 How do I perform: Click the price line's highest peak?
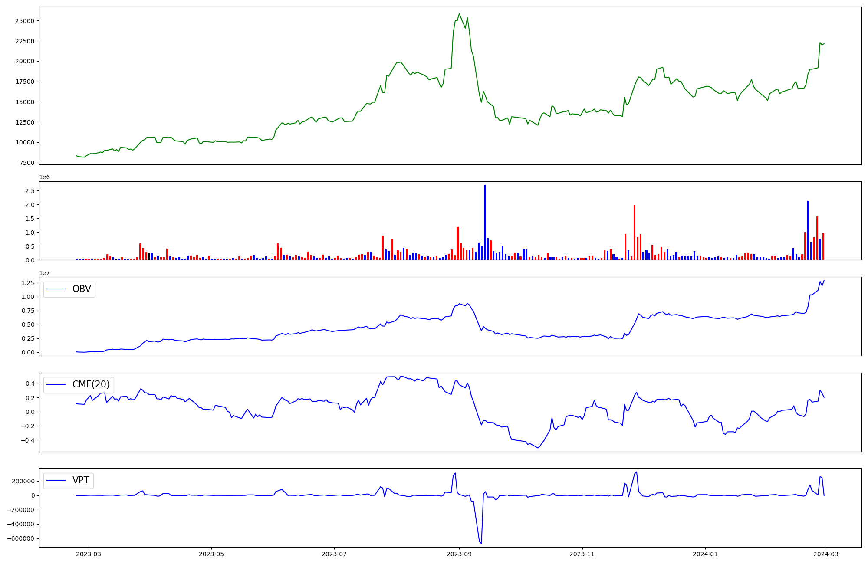459,14
